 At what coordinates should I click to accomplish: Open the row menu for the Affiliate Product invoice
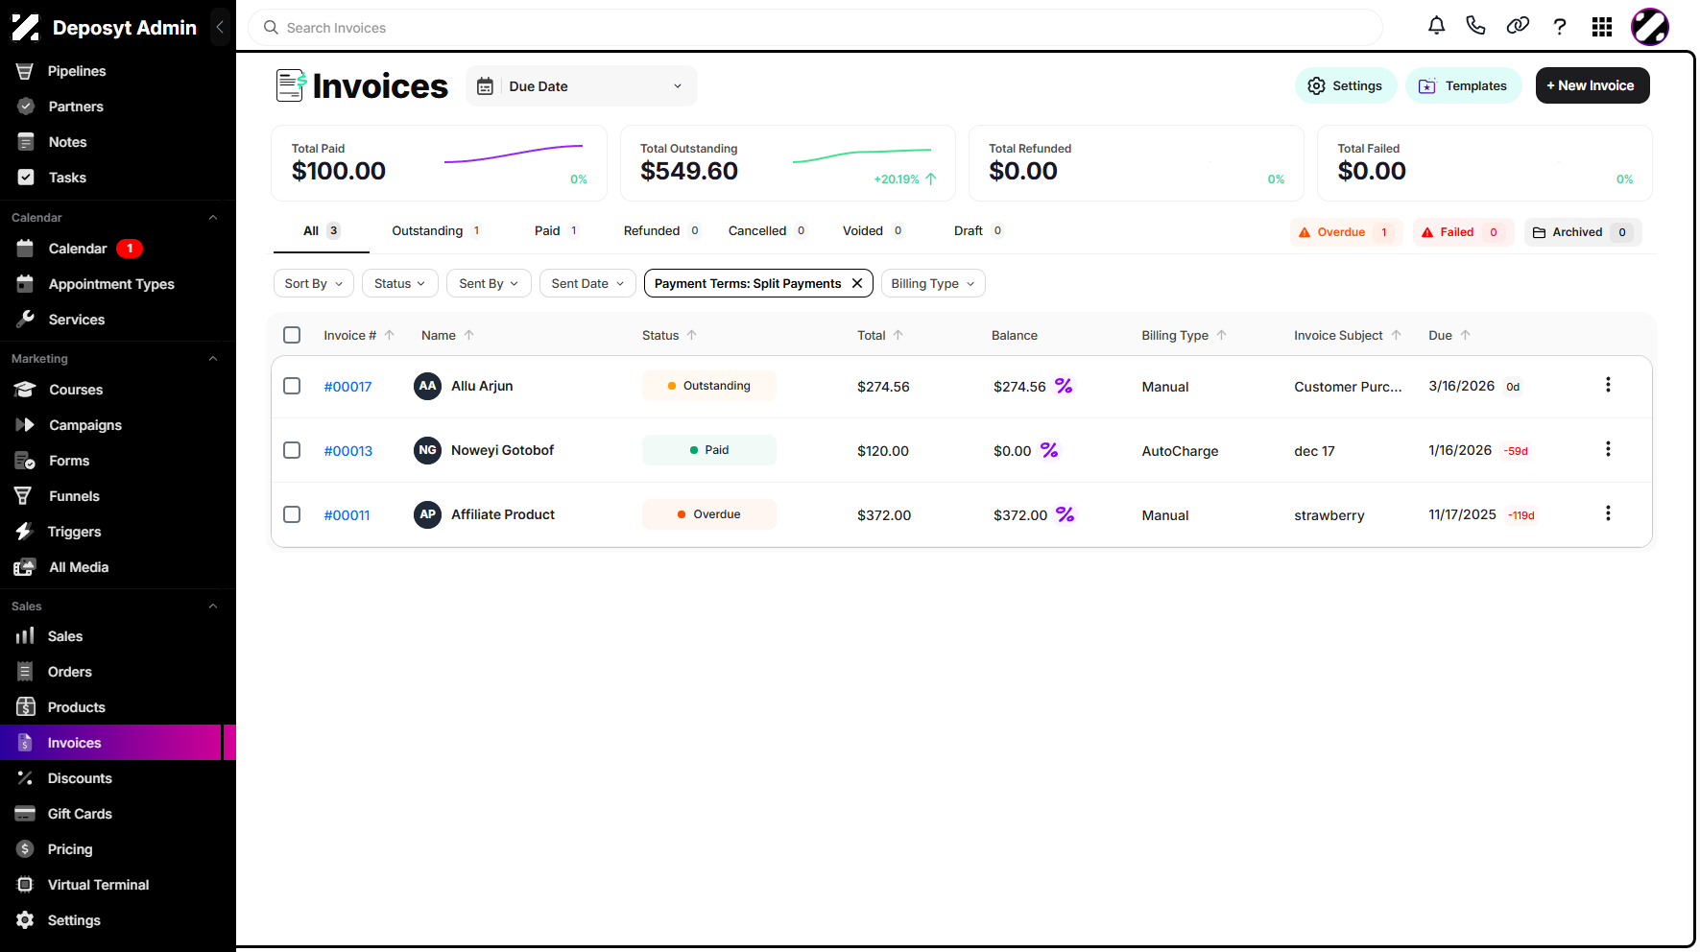tap(1608, 513)
